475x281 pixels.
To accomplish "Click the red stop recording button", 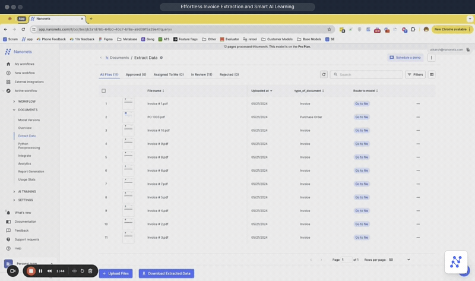I will tap(31, 271).
